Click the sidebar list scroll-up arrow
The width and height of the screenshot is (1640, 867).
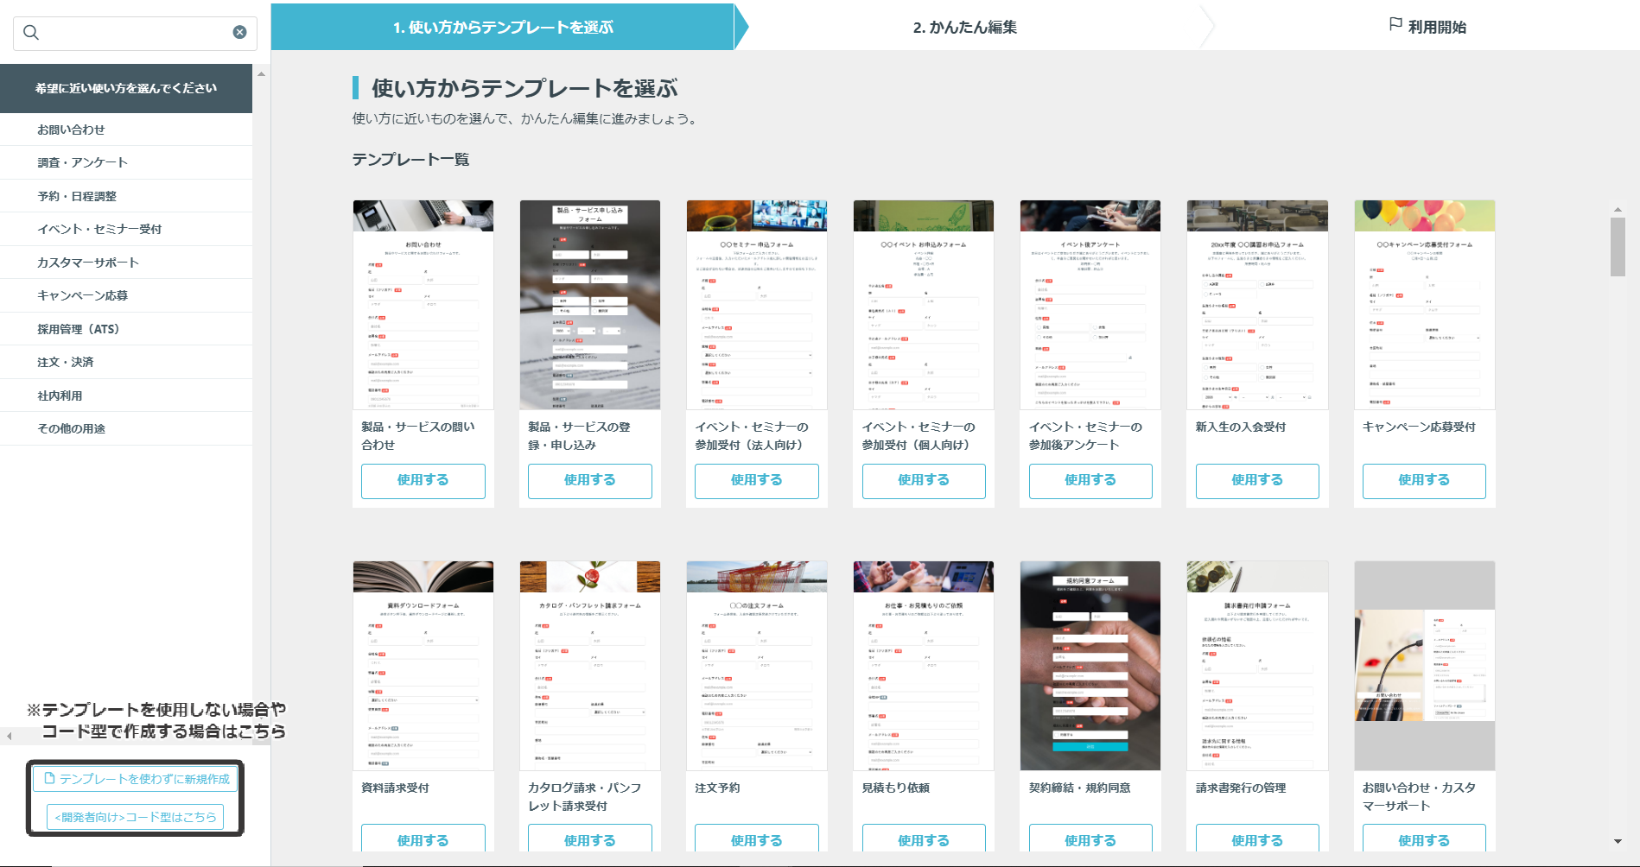(x=261, y=74)
